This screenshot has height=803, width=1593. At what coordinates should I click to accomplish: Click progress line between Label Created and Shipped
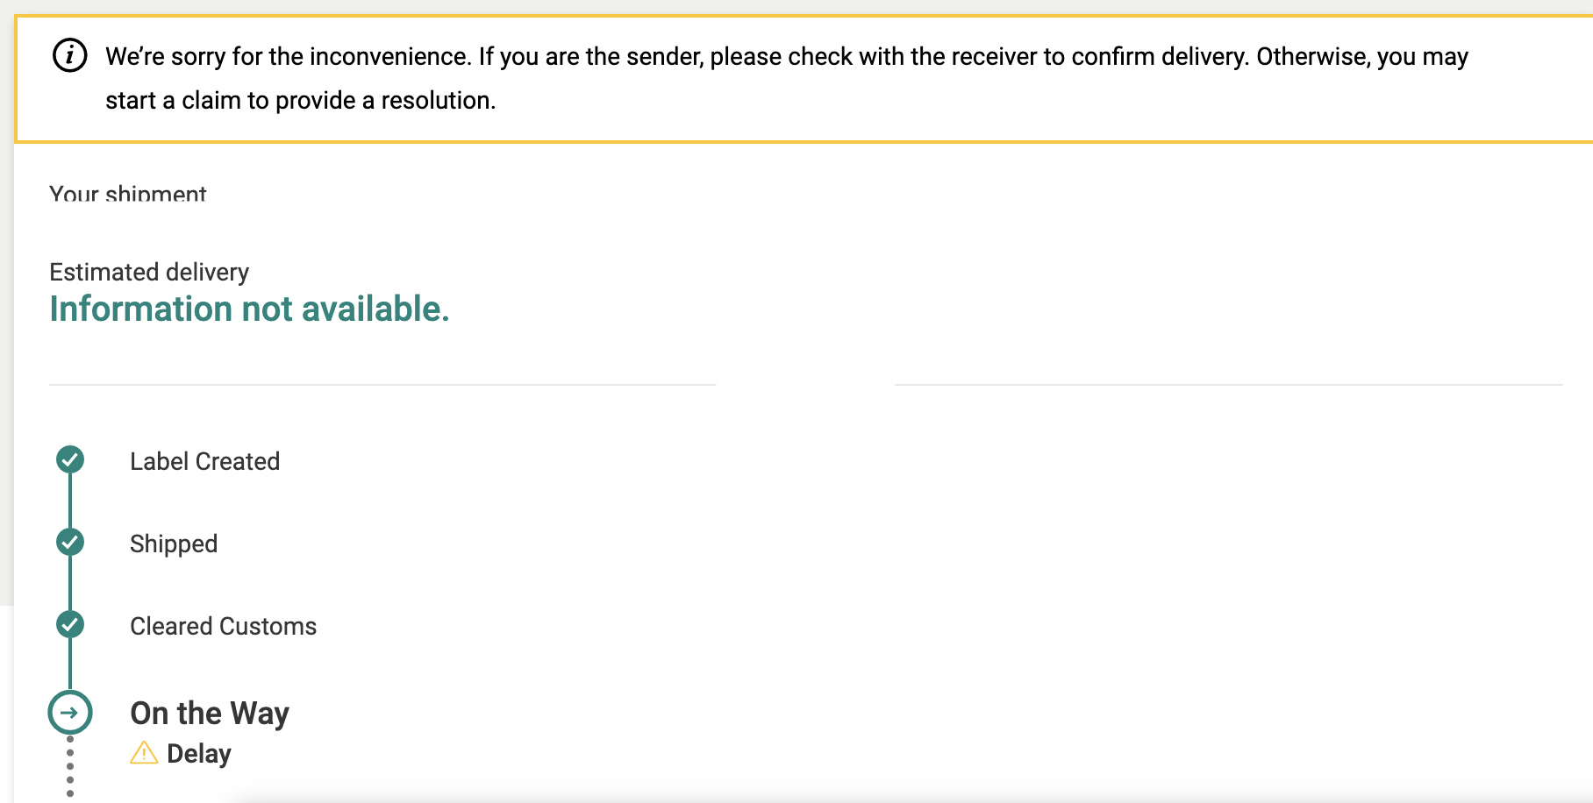[70, 501]
